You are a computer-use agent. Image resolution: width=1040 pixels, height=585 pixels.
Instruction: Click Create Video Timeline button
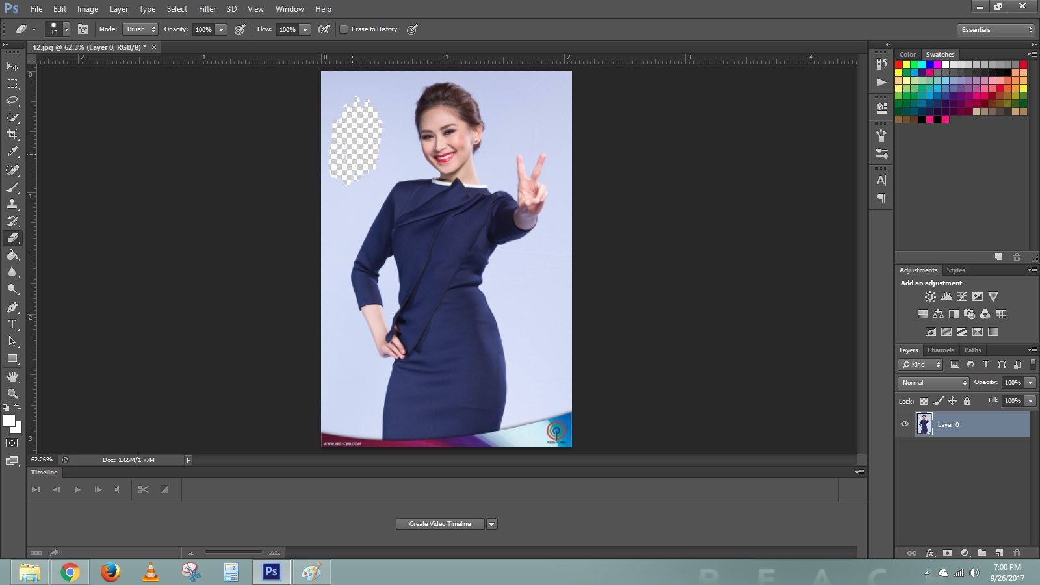[440, 524]
